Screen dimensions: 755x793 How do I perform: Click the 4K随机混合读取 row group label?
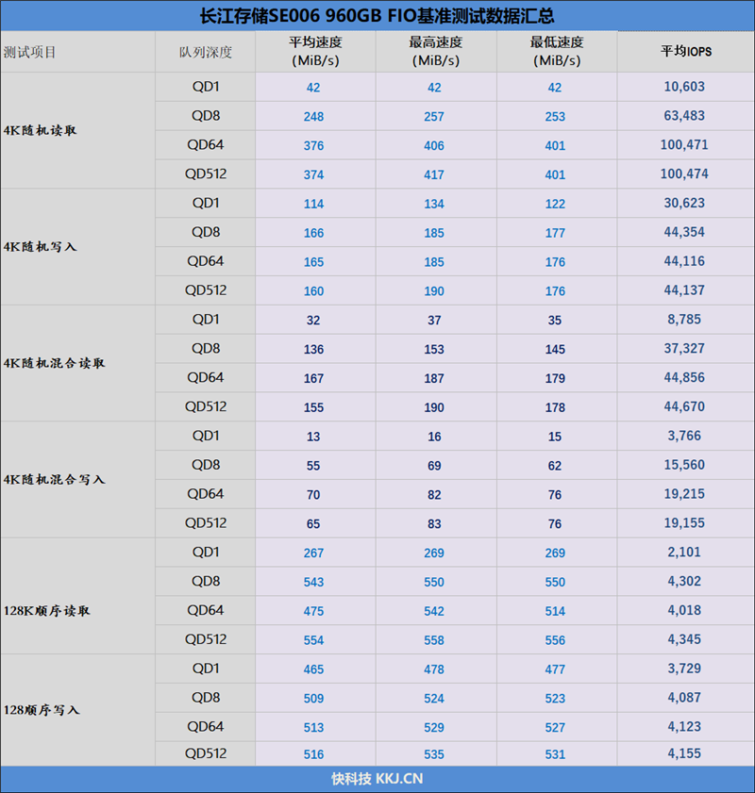(x=54, y=363)
